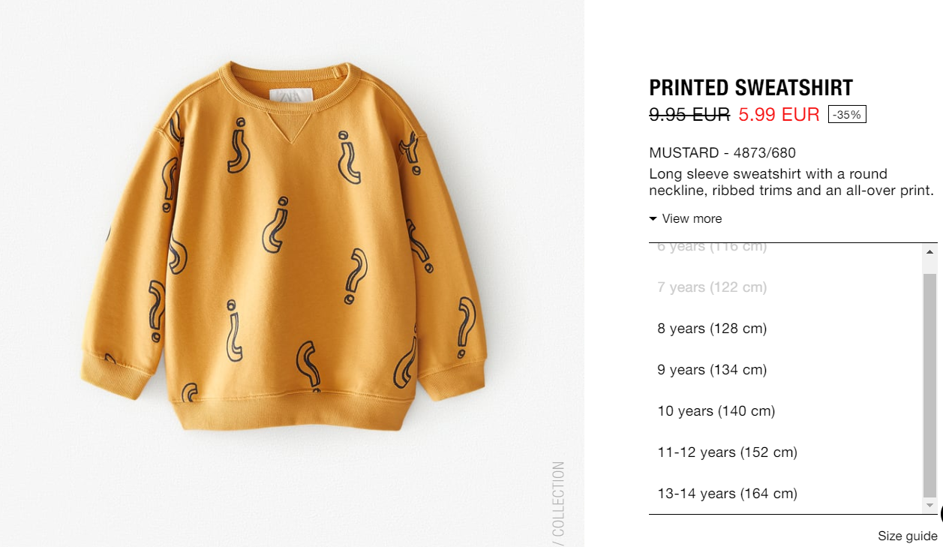Select size 10 years (140 cm)
This screenshot has height=547, width=943.
click(x=786, y=411)
